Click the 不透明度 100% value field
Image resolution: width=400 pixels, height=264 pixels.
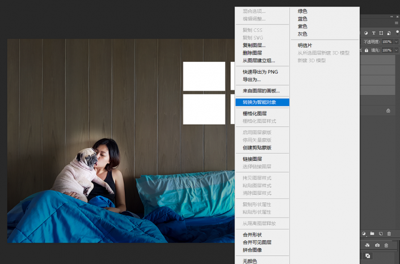(x=386, y=42)
